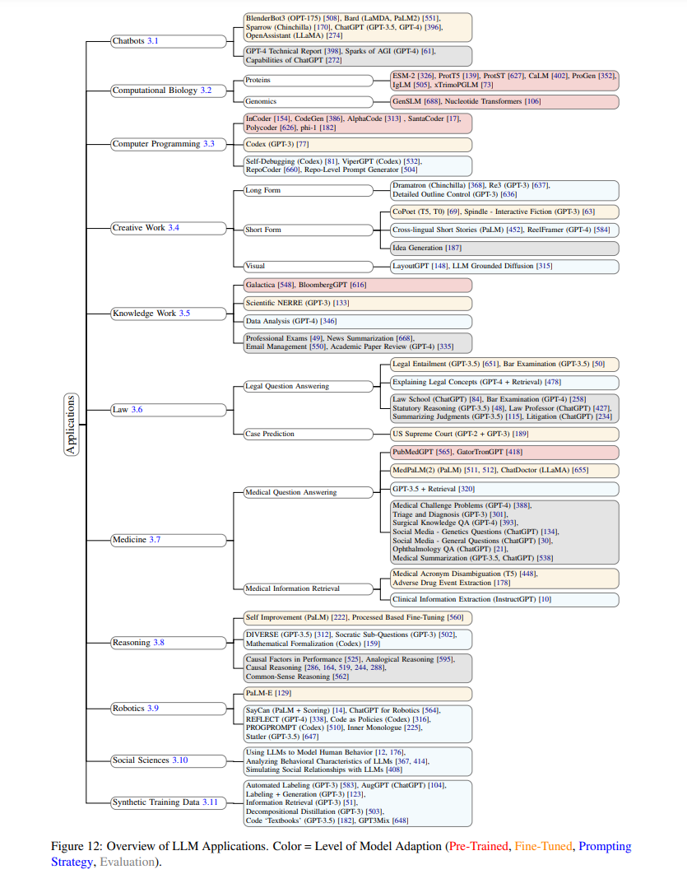This screenshot has width=687, height=874.
Task: Click the Medical Information Retrieval node
Action: (x=308, y=588)
